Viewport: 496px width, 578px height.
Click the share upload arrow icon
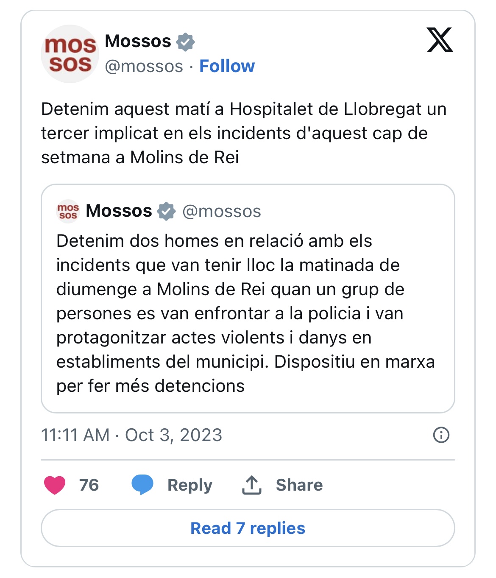pos(252,485)
